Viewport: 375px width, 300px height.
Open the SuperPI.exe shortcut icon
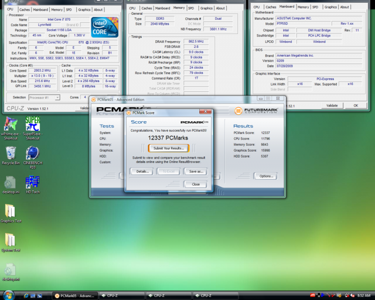coord(33,124)
